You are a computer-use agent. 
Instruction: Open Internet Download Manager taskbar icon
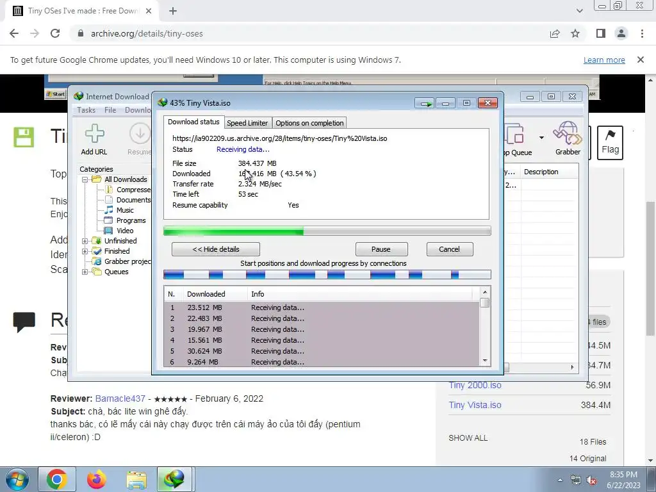point(174,479)
